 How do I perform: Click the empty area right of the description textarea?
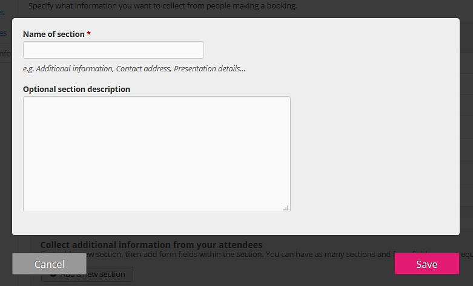[374, 154]
